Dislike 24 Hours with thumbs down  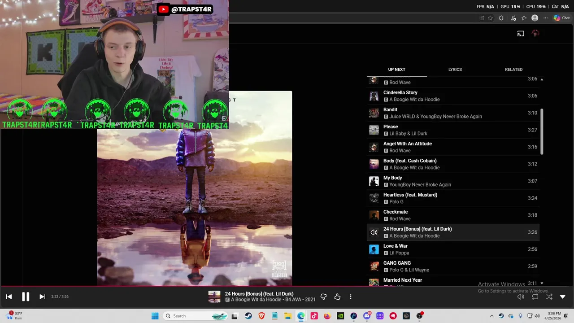click(x=323, y=297)
